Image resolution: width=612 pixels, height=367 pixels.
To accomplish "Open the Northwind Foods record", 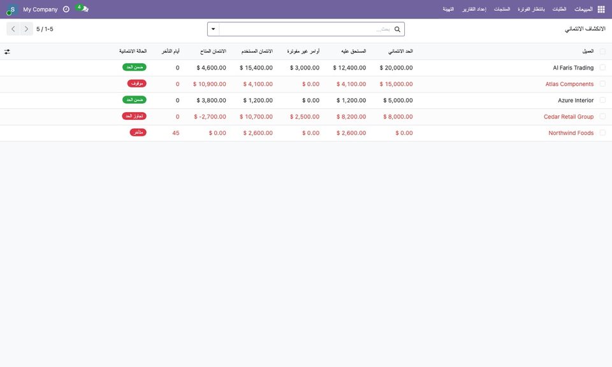I will (571, 133).
